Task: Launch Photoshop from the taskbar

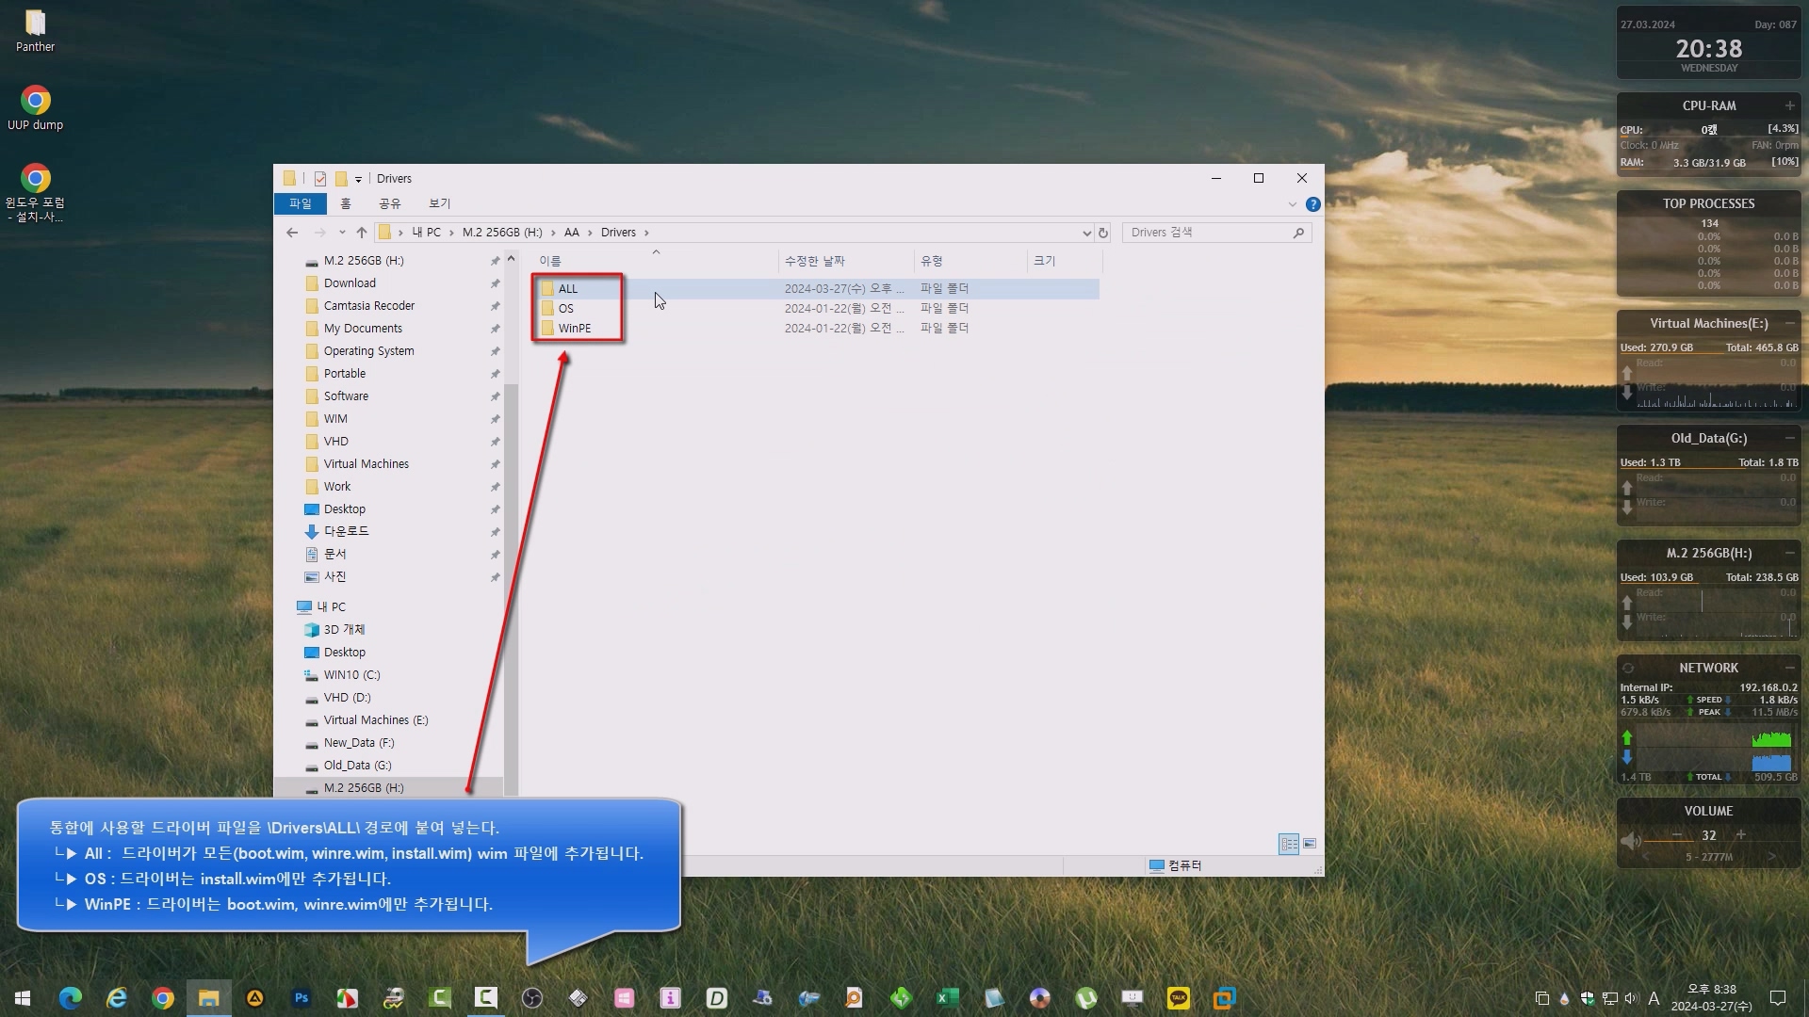Action: tap(301, 997)
